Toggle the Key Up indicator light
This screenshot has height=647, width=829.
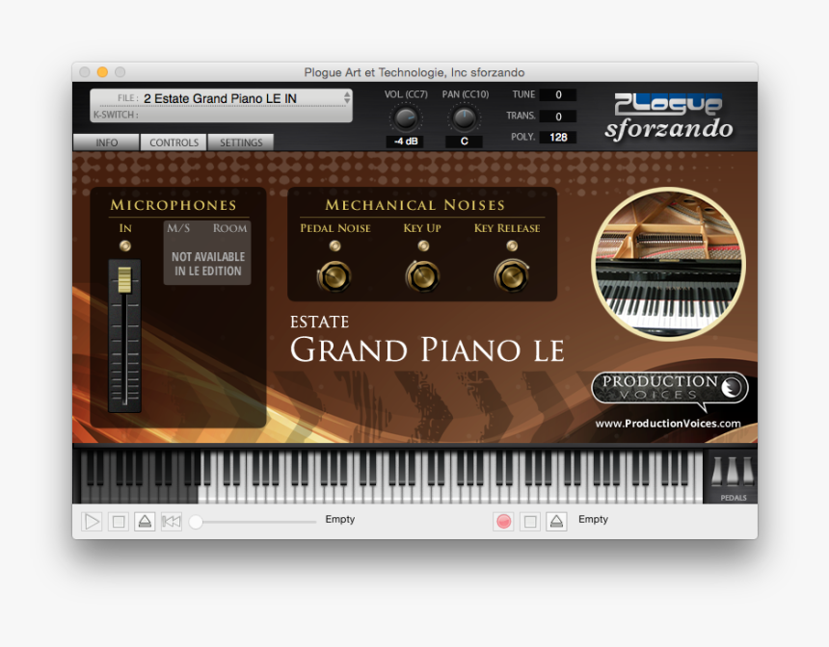[422, 245]
